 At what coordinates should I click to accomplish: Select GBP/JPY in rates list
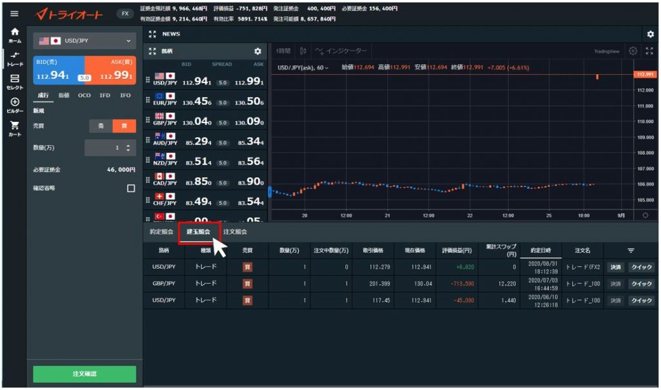(205, 120)
